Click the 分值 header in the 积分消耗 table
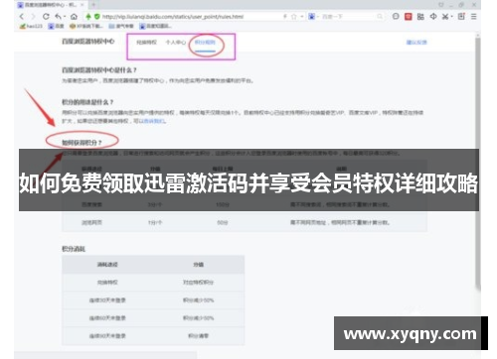 pos(198,265)
